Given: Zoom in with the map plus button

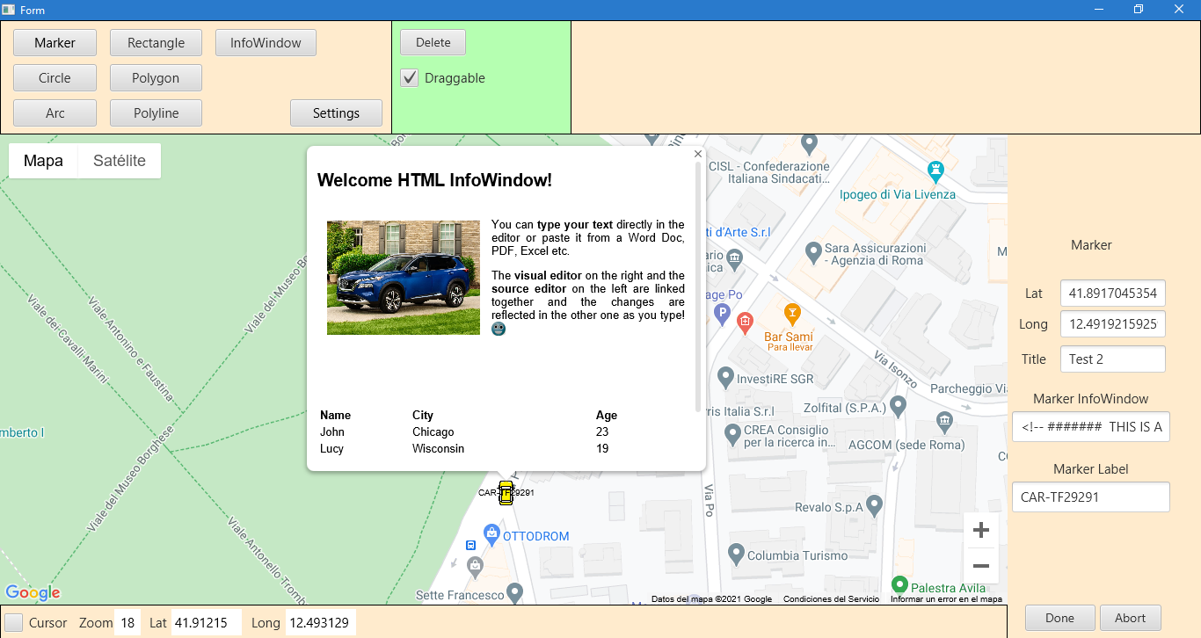Looking at the screenshot, I should point(982,530).
